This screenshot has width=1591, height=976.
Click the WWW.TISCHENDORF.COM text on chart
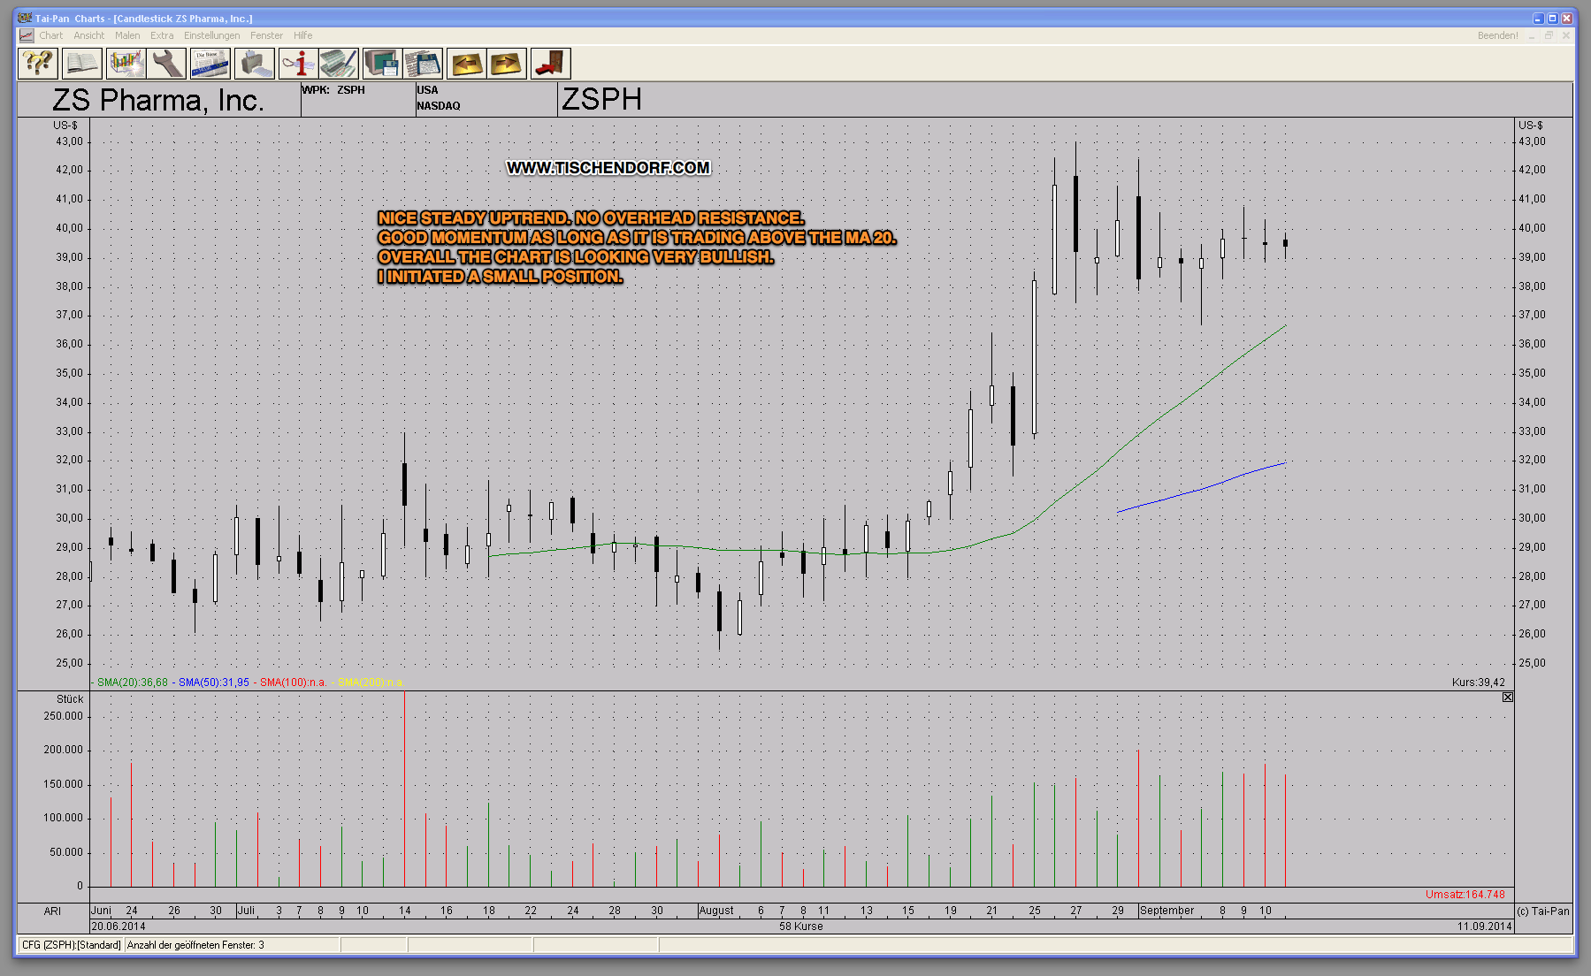click(x=608, y=168)
